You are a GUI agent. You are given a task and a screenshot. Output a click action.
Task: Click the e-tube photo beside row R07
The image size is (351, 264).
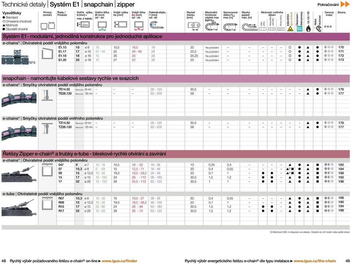point(19,208)
